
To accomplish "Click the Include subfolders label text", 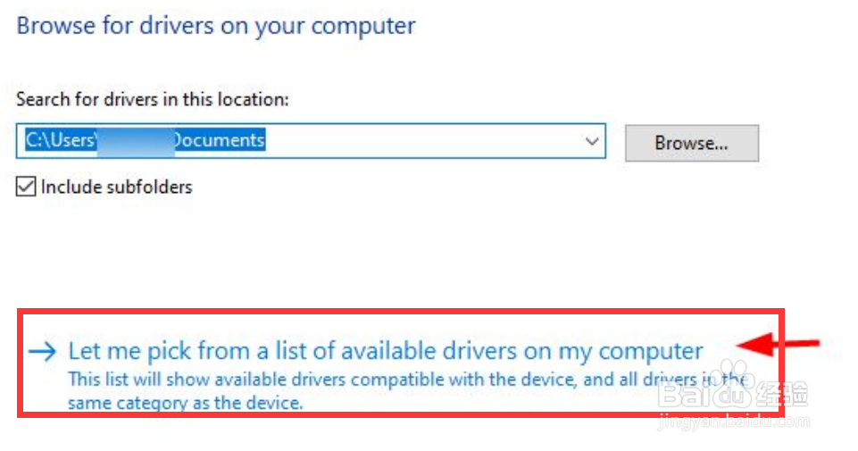I will coord(116,188).
